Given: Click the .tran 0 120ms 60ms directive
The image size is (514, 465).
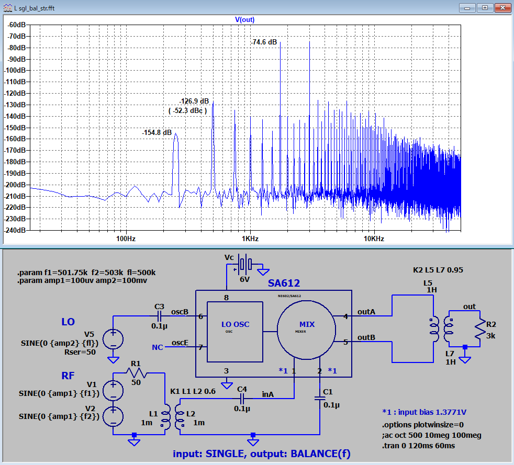Looking at the screenshot, I should click(x=418, y=446).
